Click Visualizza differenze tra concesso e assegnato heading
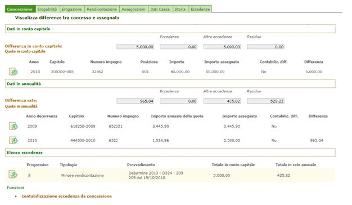This screenshot has height=205, width=352. coord(67,17)
